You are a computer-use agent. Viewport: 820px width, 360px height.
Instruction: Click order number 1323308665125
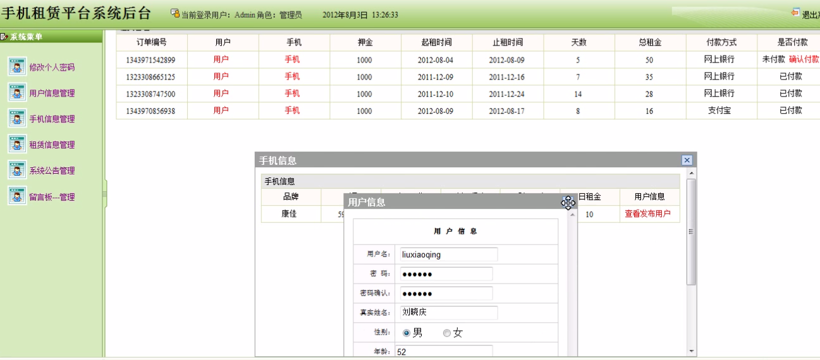coord(150,77)
